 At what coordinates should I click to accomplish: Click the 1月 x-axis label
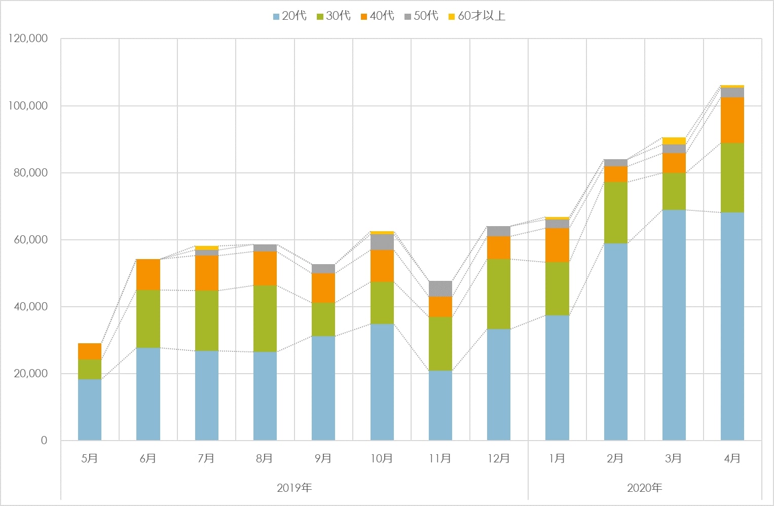557,458
